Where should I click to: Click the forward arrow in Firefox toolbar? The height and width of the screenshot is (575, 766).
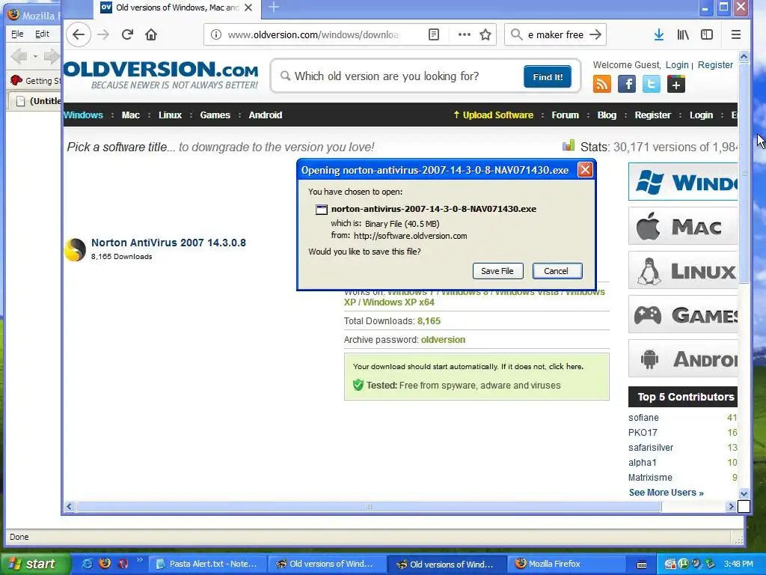click(x=103, y=34)
